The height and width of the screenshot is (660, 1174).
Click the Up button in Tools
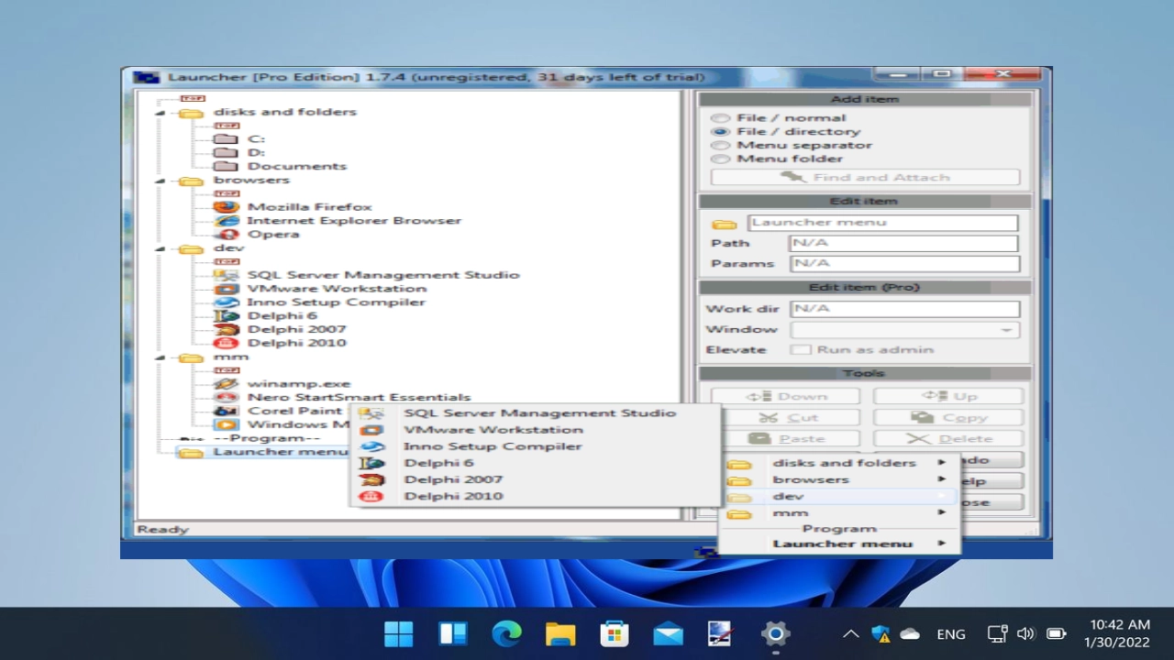(x=947, y=397)
